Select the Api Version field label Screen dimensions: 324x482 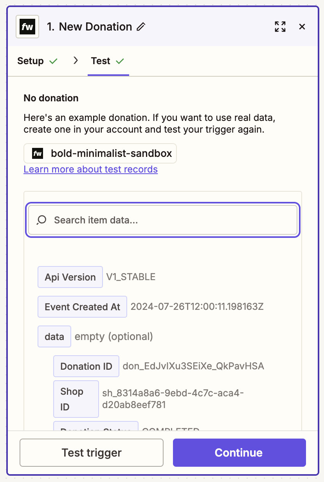[70, 277]
